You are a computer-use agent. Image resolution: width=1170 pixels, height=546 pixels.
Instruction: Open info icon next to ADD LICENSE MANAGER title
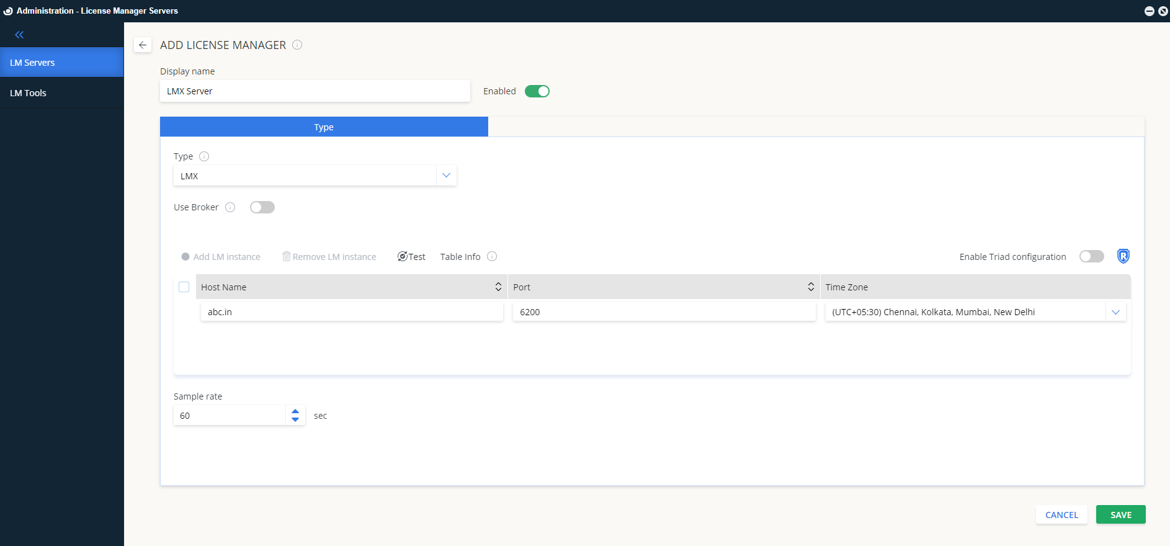[297, 45]
